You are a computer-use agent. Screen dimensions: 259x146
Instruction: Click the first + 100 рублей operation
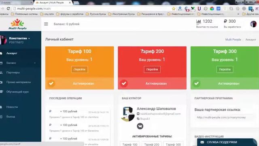(68, 112)
